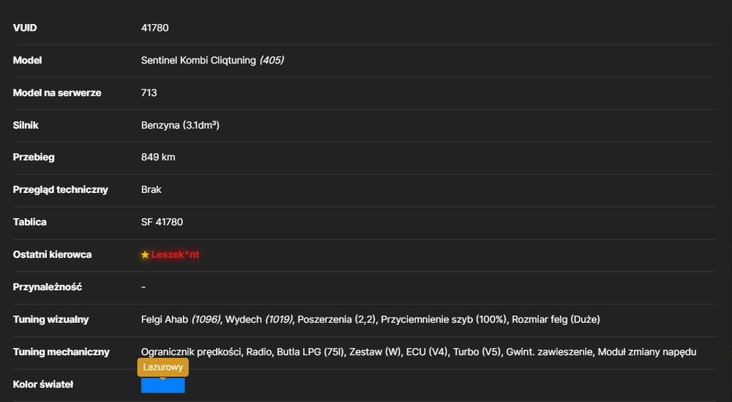Click the blue Kolor świateł color swatch
This screenshot has height=402, width=732.
pyautogui.click(x=163, y=385)
